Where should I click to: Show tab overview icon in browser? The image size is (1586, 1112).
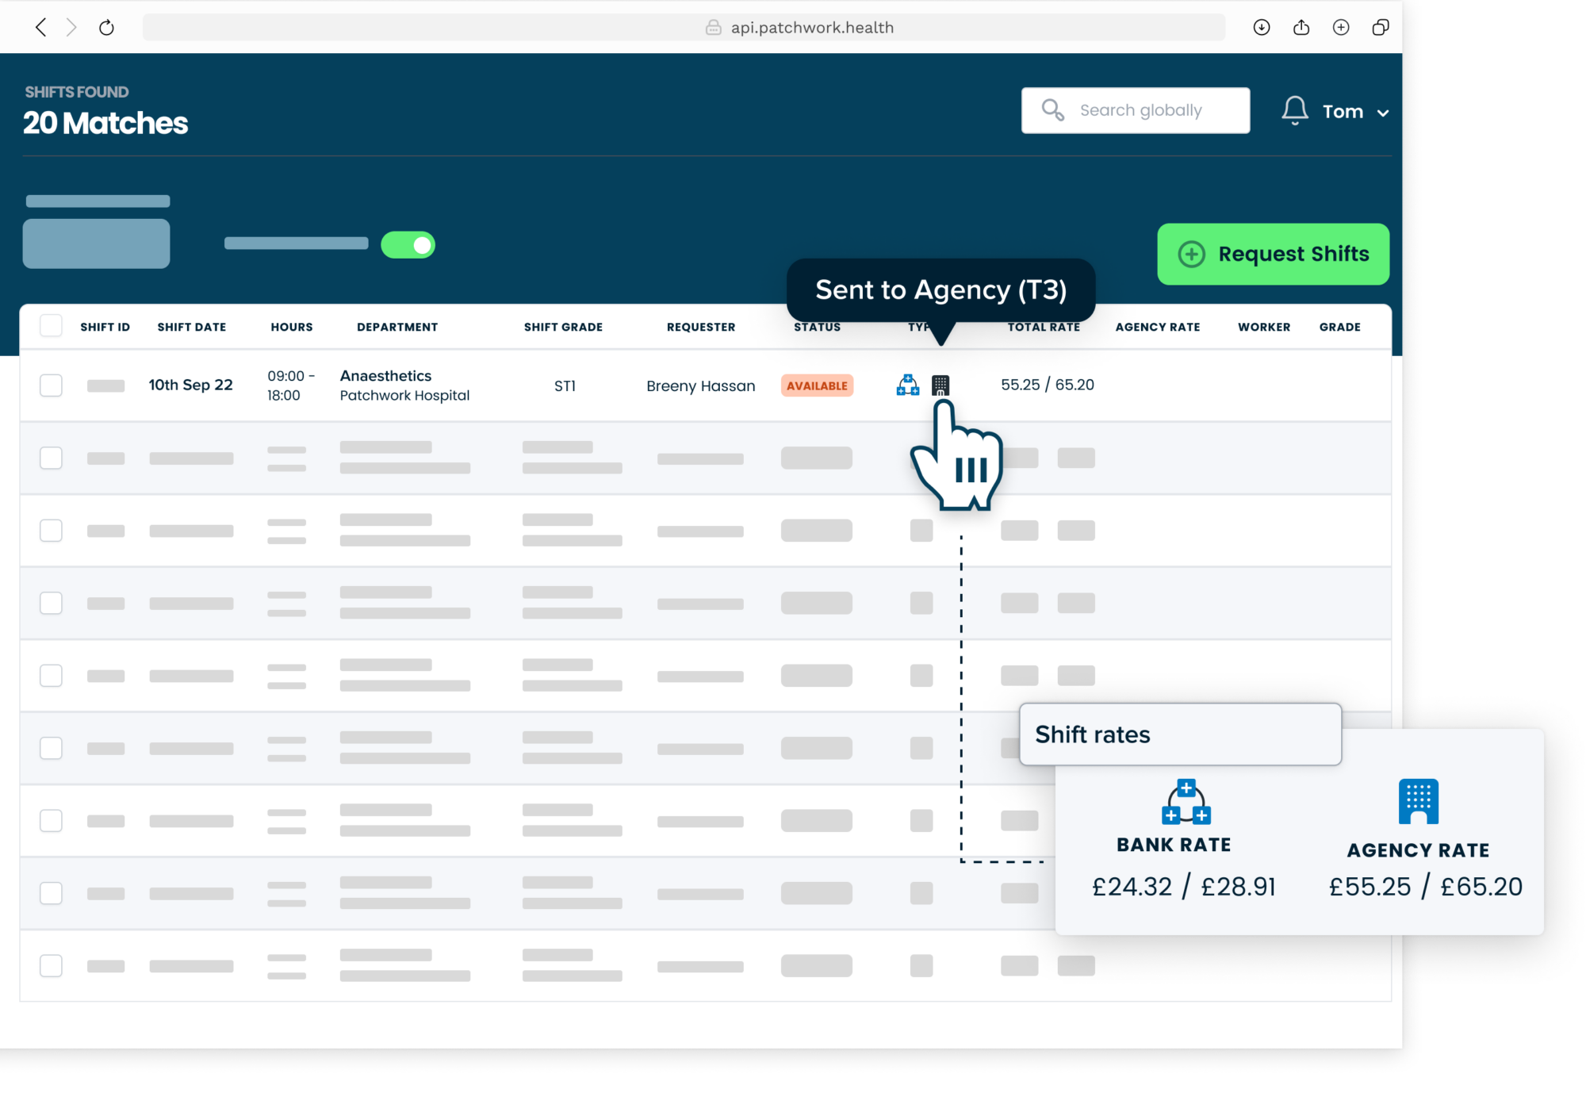click(x=1381, y=28)
